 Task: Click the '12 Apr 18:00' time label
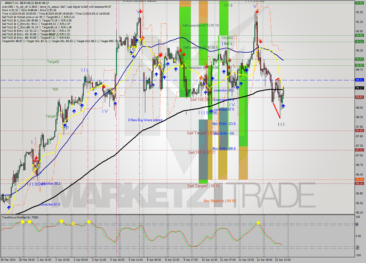pos(264,260)
